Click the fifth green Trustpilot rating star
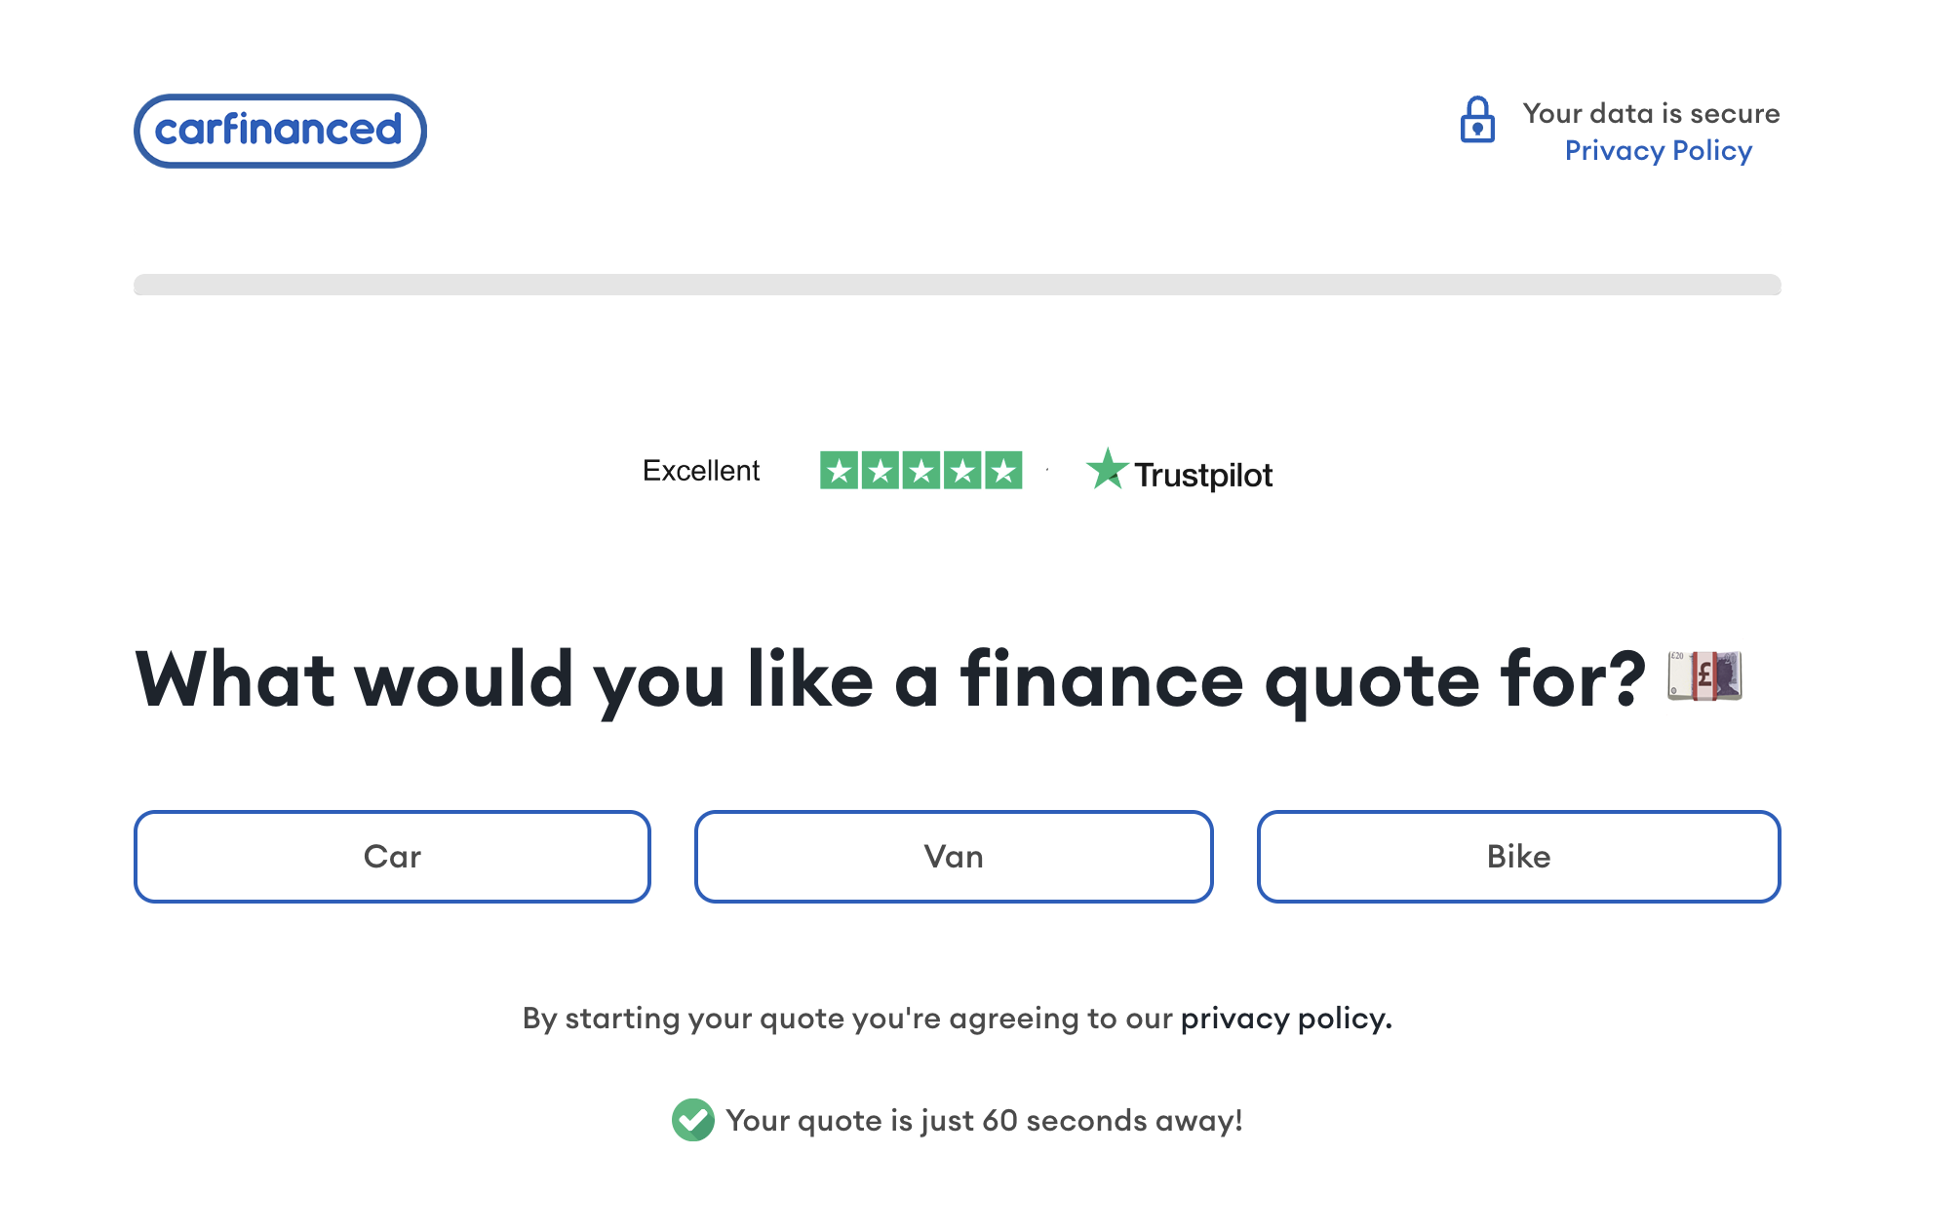The height and width of the screenshot is (1232, 1958). (x=1003, y=471)
